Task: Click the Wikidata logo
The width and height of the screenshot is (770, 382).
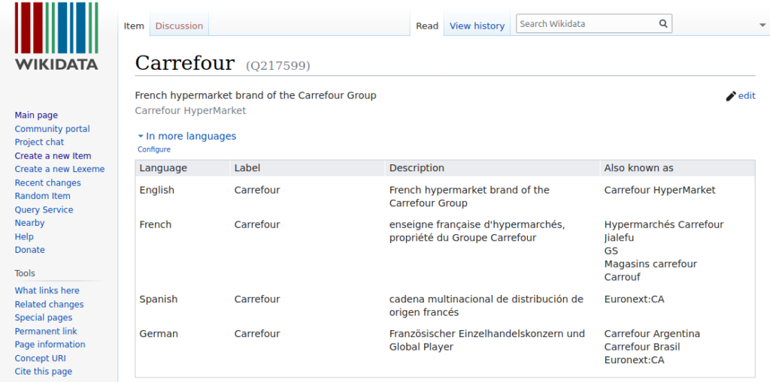Action: (56, 36)
